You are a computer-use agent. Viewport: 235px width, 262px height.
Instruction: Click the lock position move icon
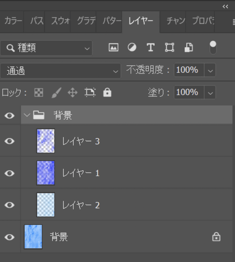click(x=73, y=93)
